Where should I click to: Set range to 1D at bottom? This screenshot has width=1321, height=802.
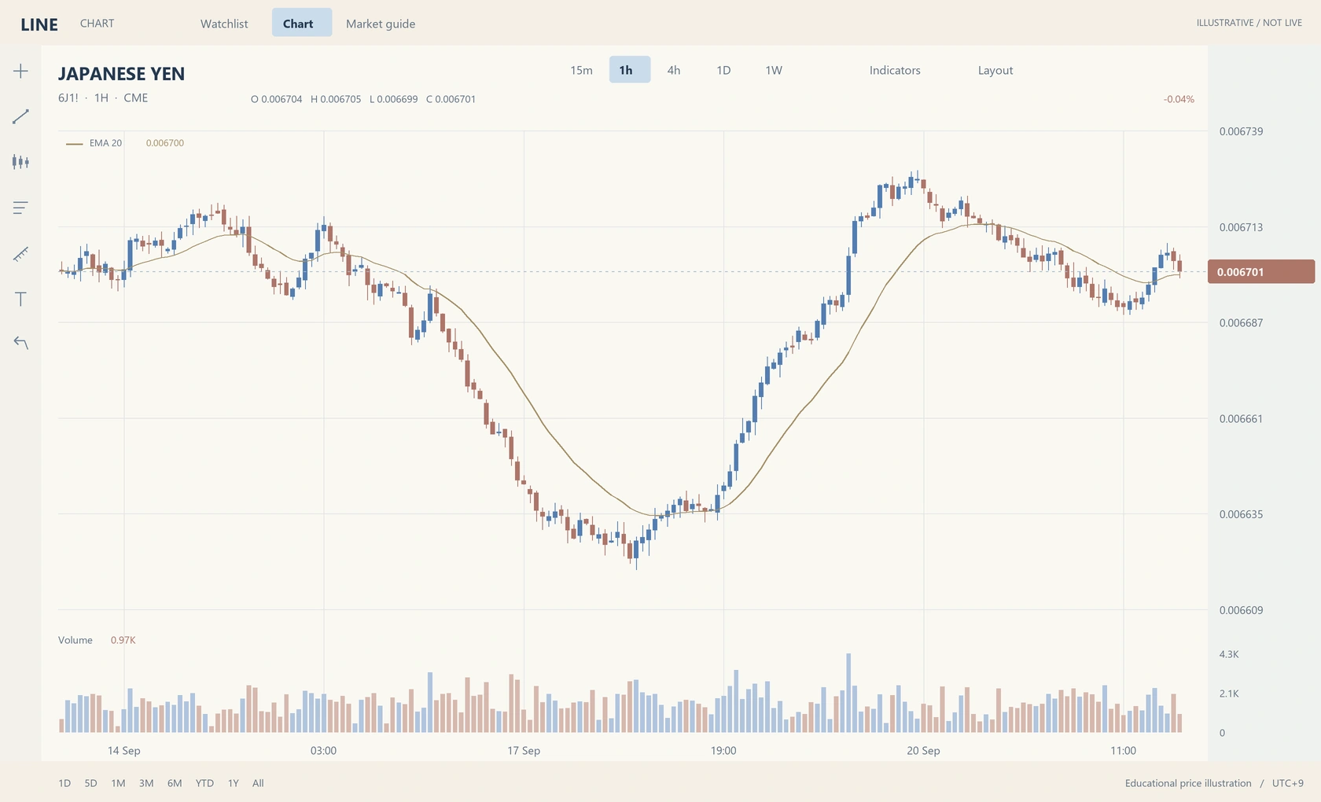click(64, 783)
